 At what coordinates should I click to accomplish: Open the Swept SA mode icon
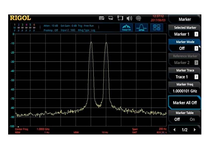[127, 28]
